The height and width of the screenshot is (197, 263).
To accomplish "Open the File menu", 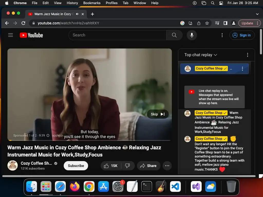I will coord(35,3).
